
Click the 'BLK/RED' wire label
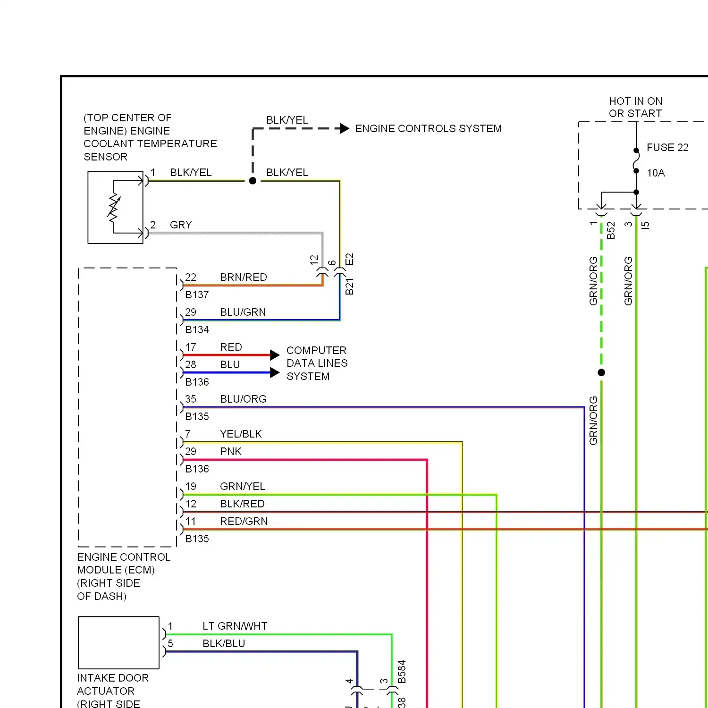coord(242,504)
